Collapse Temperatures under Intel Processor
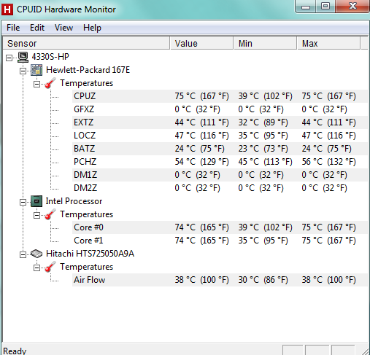 [x=36, y=215]
